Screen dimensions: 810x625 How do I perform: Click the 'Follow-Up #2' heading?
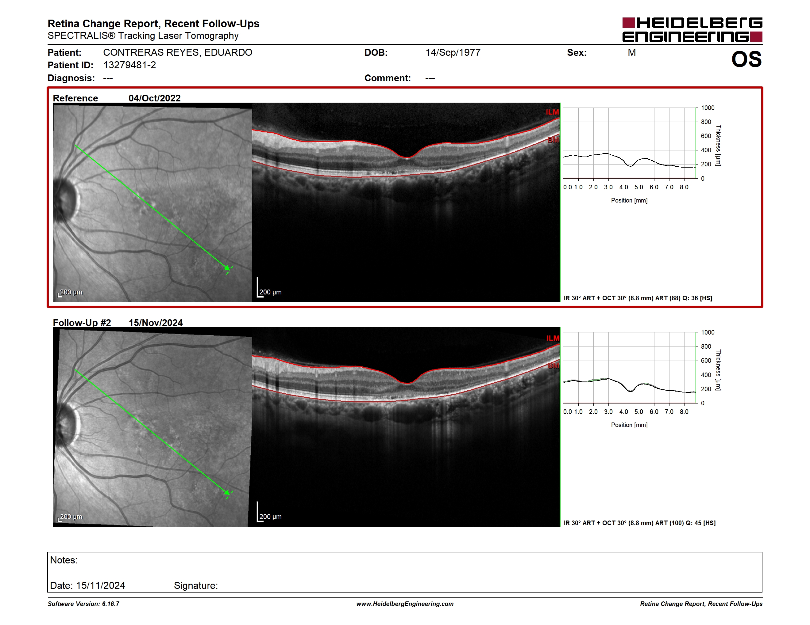tap(82, 323)
